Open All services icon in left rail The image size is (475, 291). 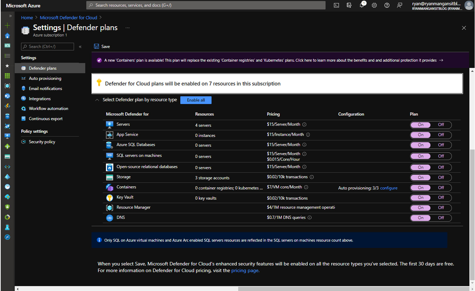point(7,56)
